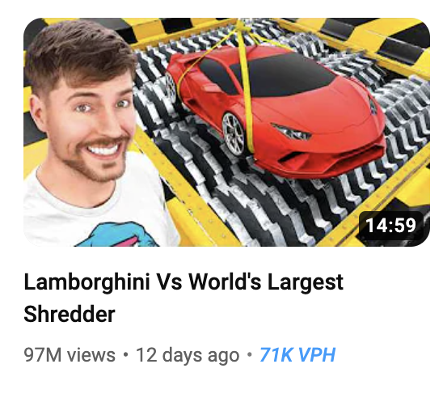
Task: Click the 97M views count
Action: (70, 354)
